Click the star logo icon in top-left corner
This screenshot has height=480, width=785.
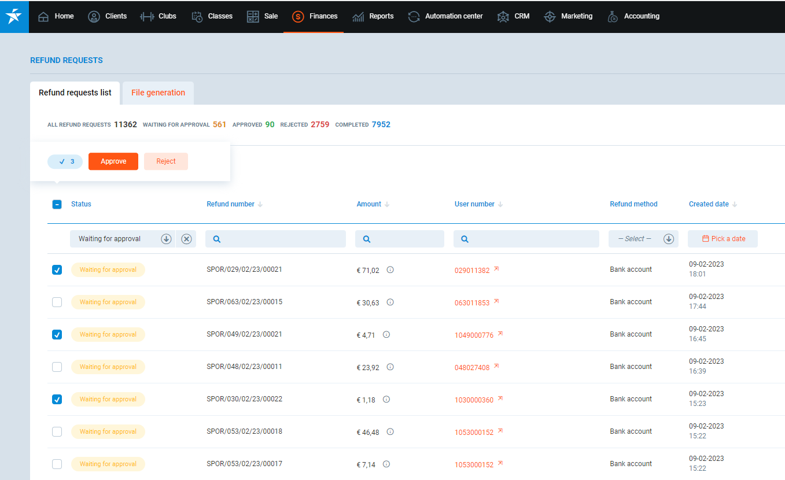coord(14,16)
